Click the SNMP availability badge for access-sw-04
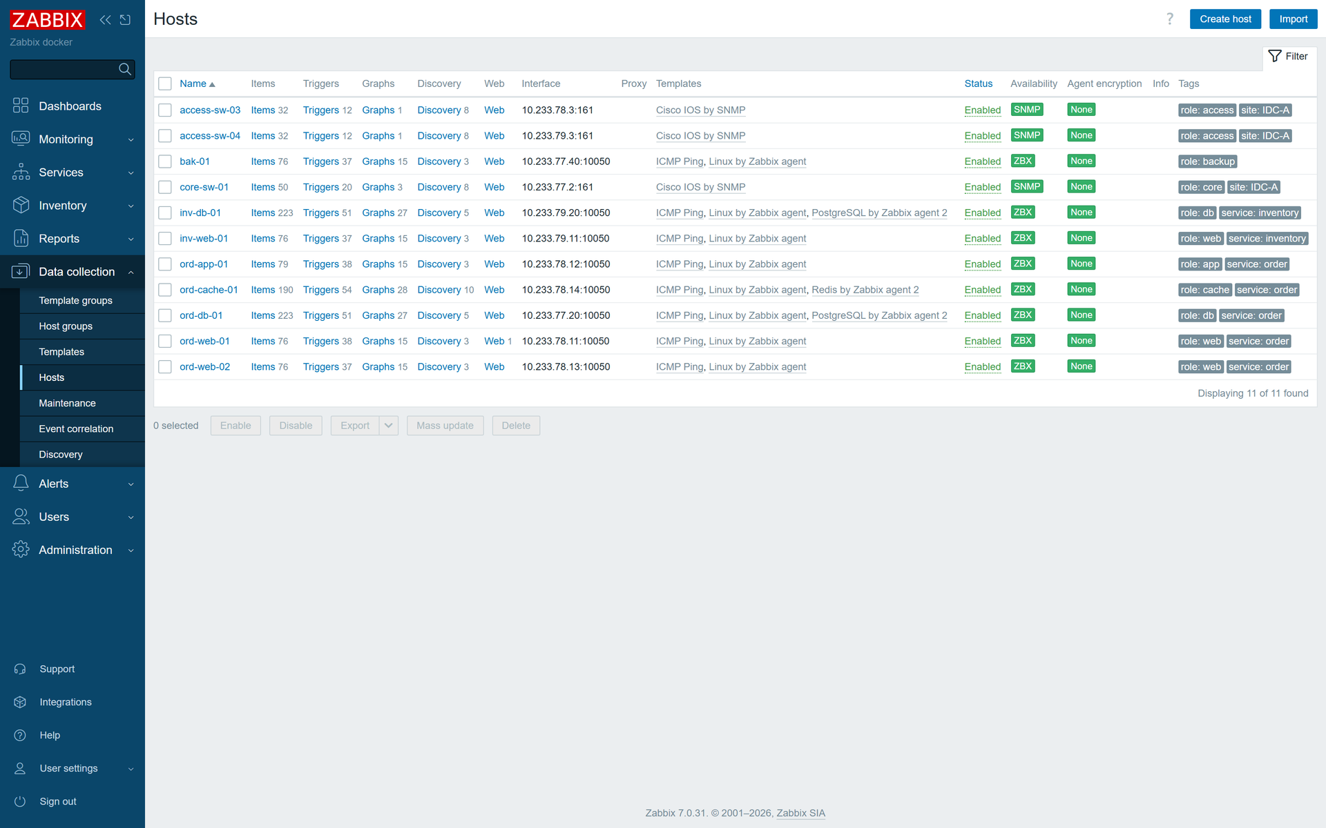Screen dimensions: 1326x828 (x=1027, y=135)
